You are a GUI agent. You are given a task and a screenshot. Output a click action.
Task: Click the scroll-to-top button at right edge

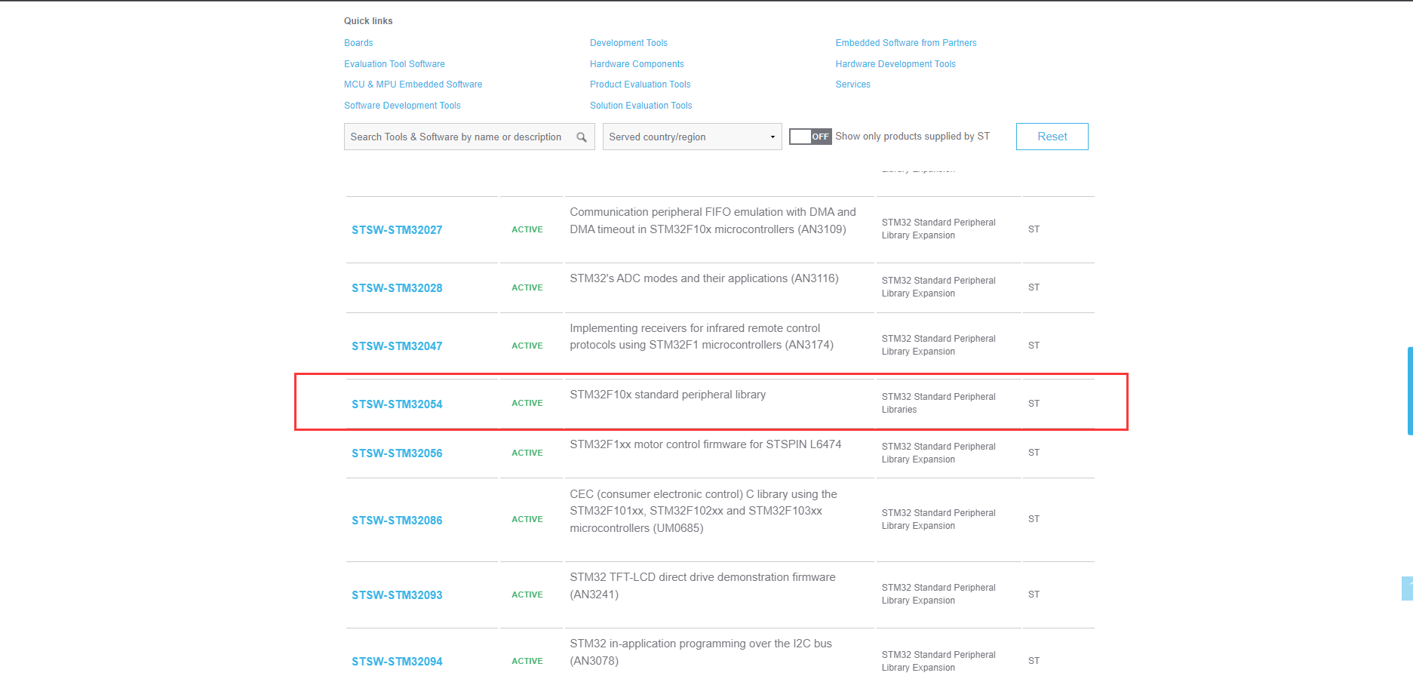[x=1407, y=588]
